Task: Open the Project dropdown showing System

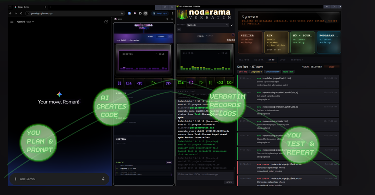Action: coord(207,25)
